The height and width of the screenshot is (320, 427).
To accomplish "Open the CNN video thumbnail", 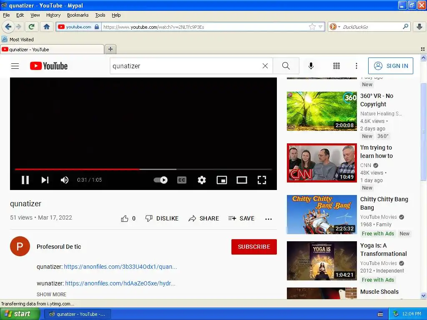I will point(322,163).
